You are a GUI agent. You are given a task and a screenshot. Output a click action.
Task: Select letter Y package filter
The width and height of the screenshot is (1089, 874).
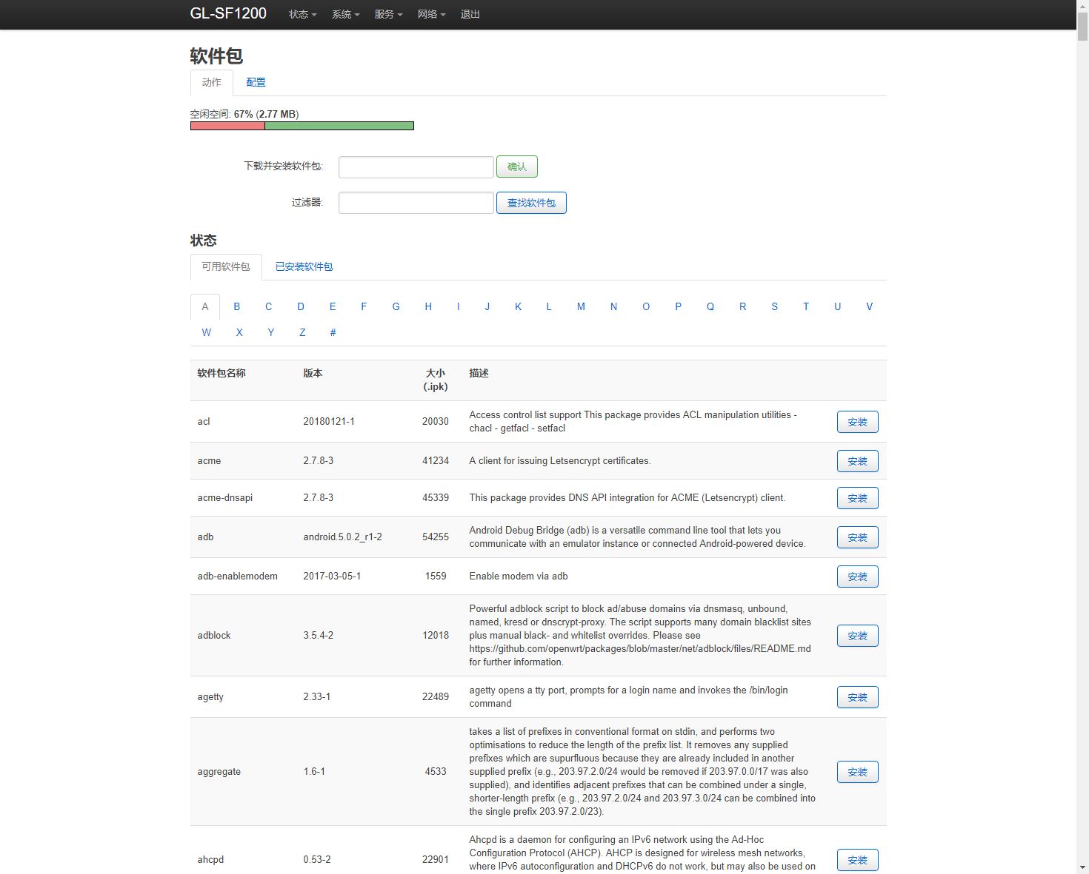tap(271, 332)
